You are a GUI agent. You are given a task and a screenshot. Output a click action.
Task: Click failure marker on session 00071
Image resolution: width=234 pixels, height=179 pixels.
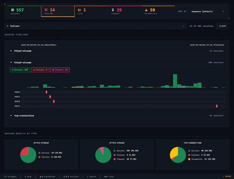pos(50,97)
